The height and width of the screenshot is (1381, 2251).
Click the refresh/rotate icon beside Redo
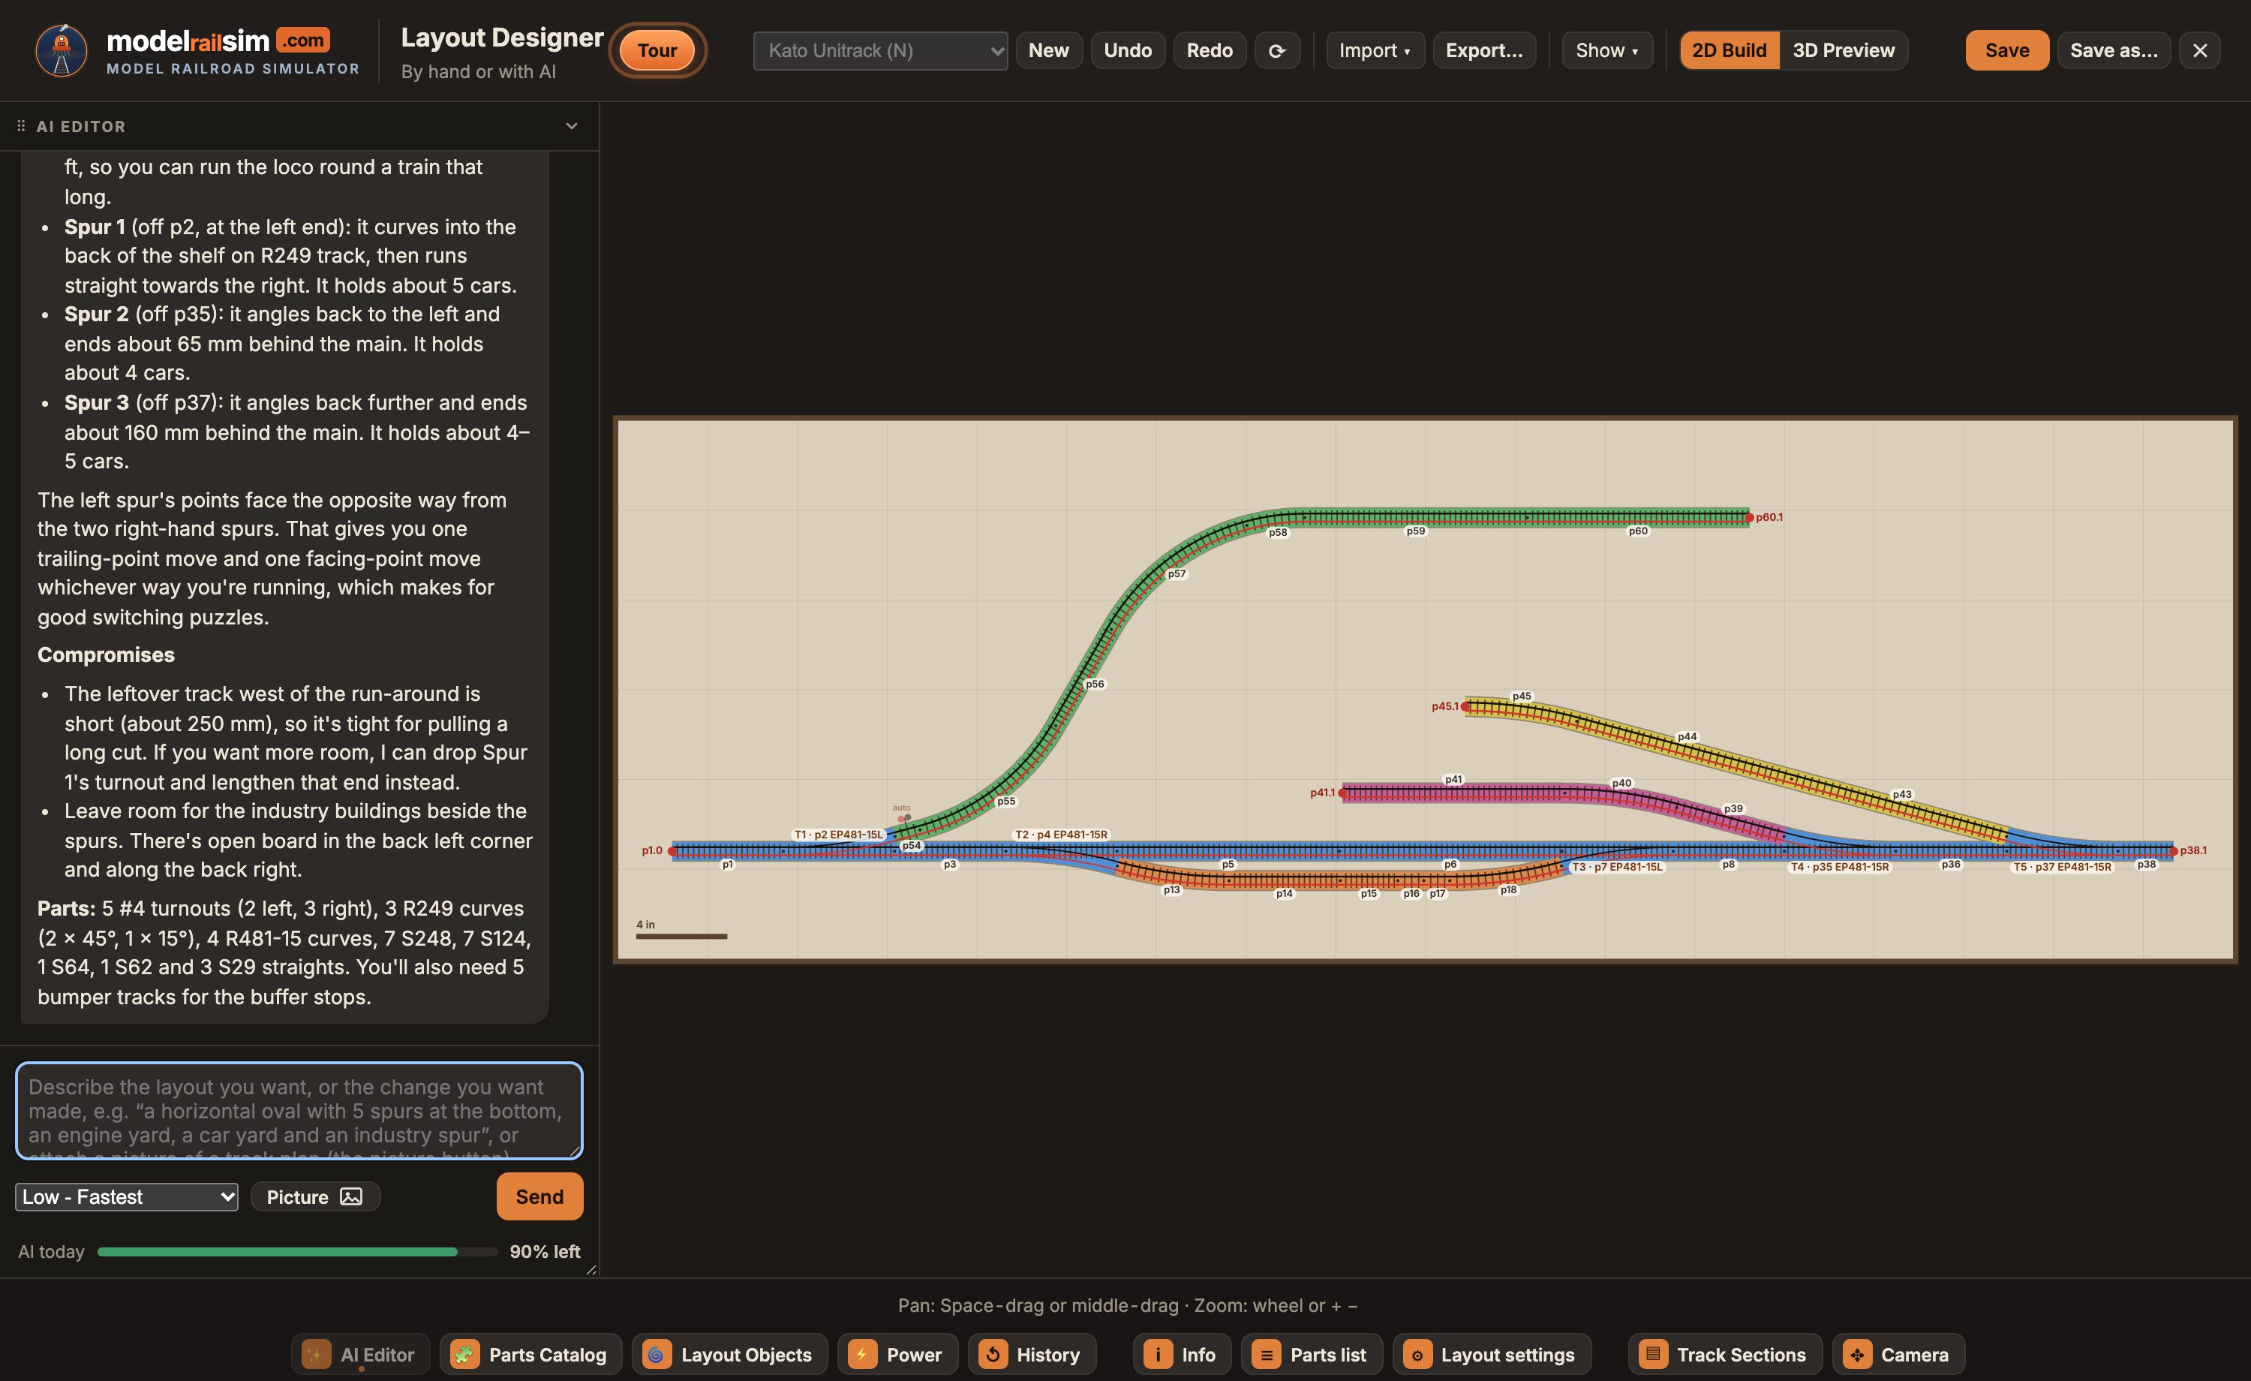point(1277,50)
